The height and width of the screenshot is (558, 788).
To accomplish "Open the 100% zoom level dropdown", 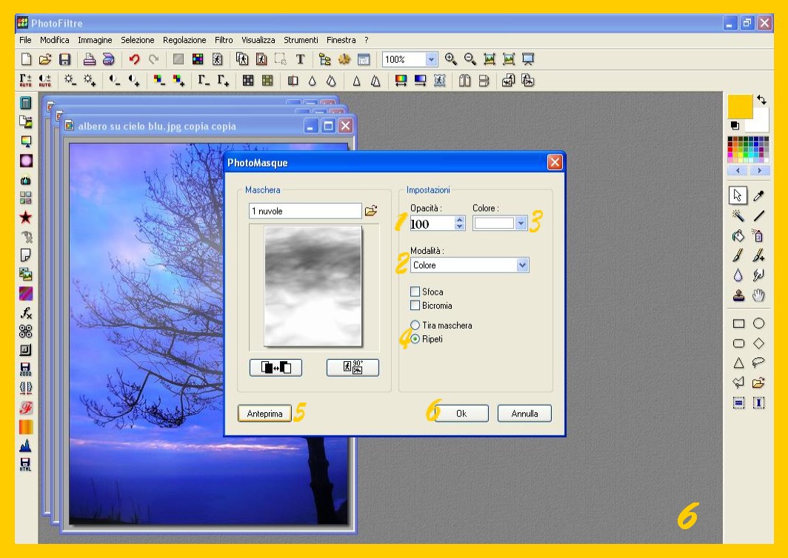I will (x=431, y=59).
